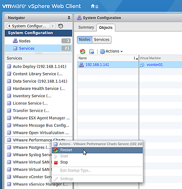The width and height of the screenshot is (182, 189).
Task: Select Auto Deploy (192.168.1.141) service
Action: [38, 67]
